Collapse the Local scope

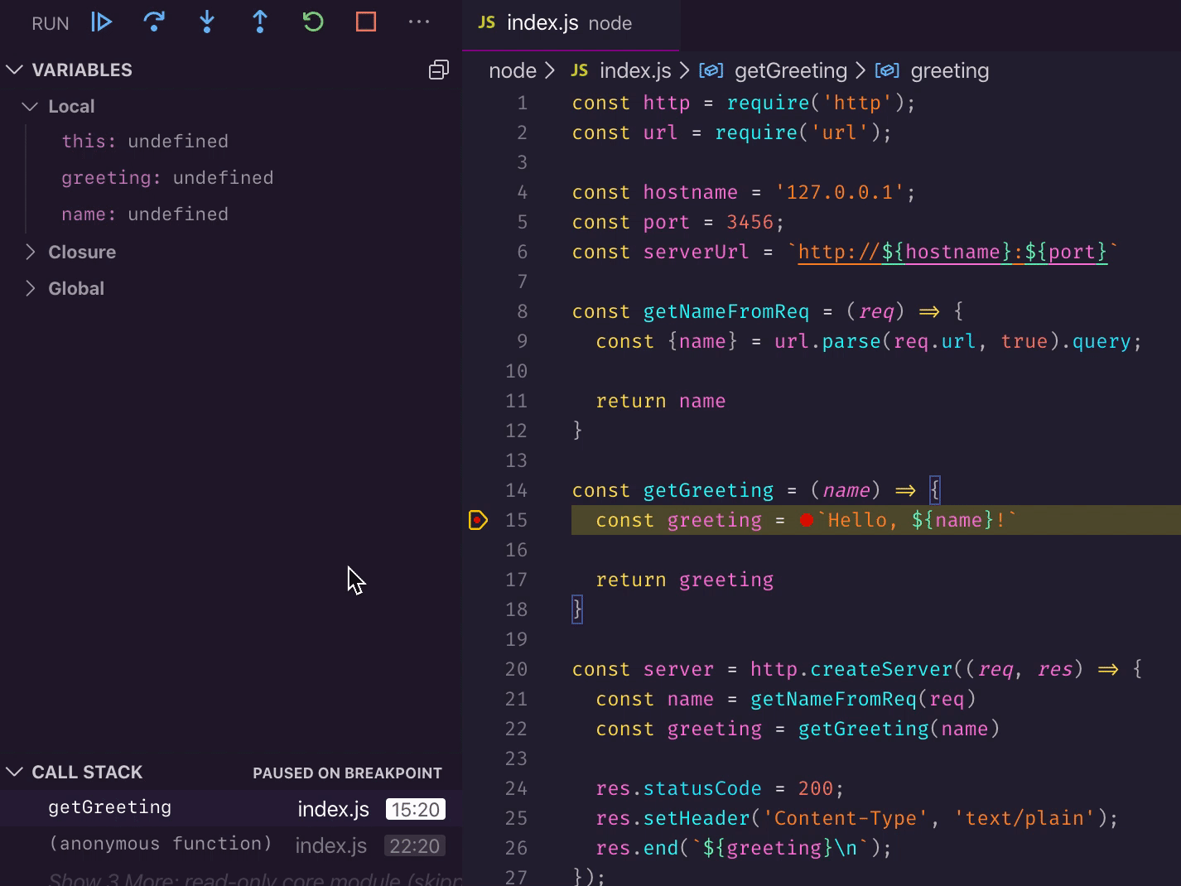(70, 106)
